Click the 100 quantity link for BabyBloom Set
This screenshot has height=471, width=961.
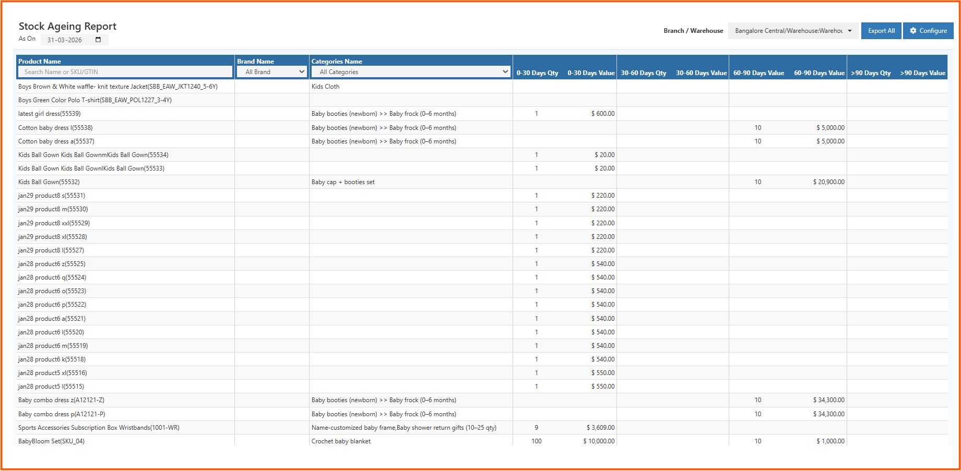(x=536, y=441)
